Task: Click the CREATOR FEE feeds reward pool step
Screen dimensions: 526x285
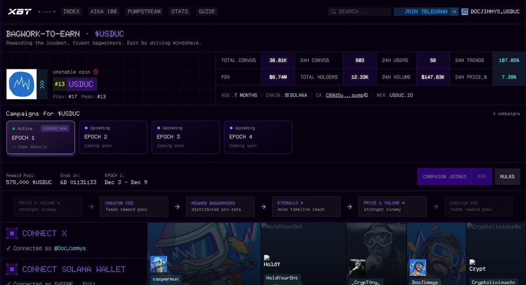Action: point(134,207)
